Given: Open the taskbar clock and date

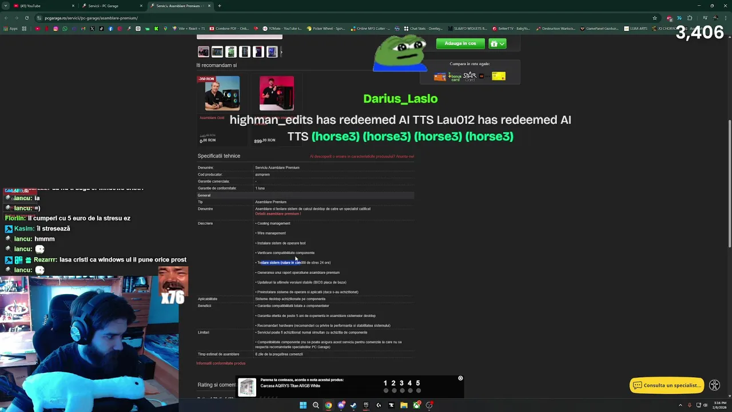Looking at the screenshot, I should pos(719,405).
